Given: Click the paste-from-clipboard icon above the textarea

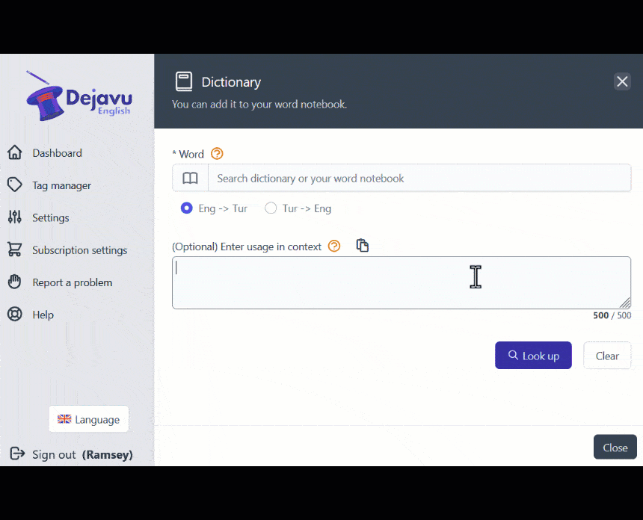Looking at the screenshot, I should (363, 245).
